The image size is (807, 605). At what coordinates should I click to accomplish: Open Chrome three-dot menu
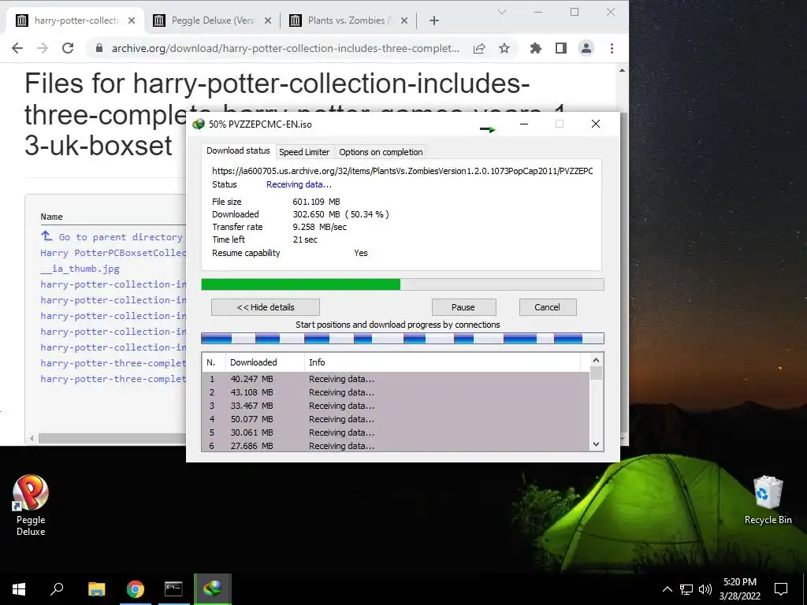(x=612, y=48)
